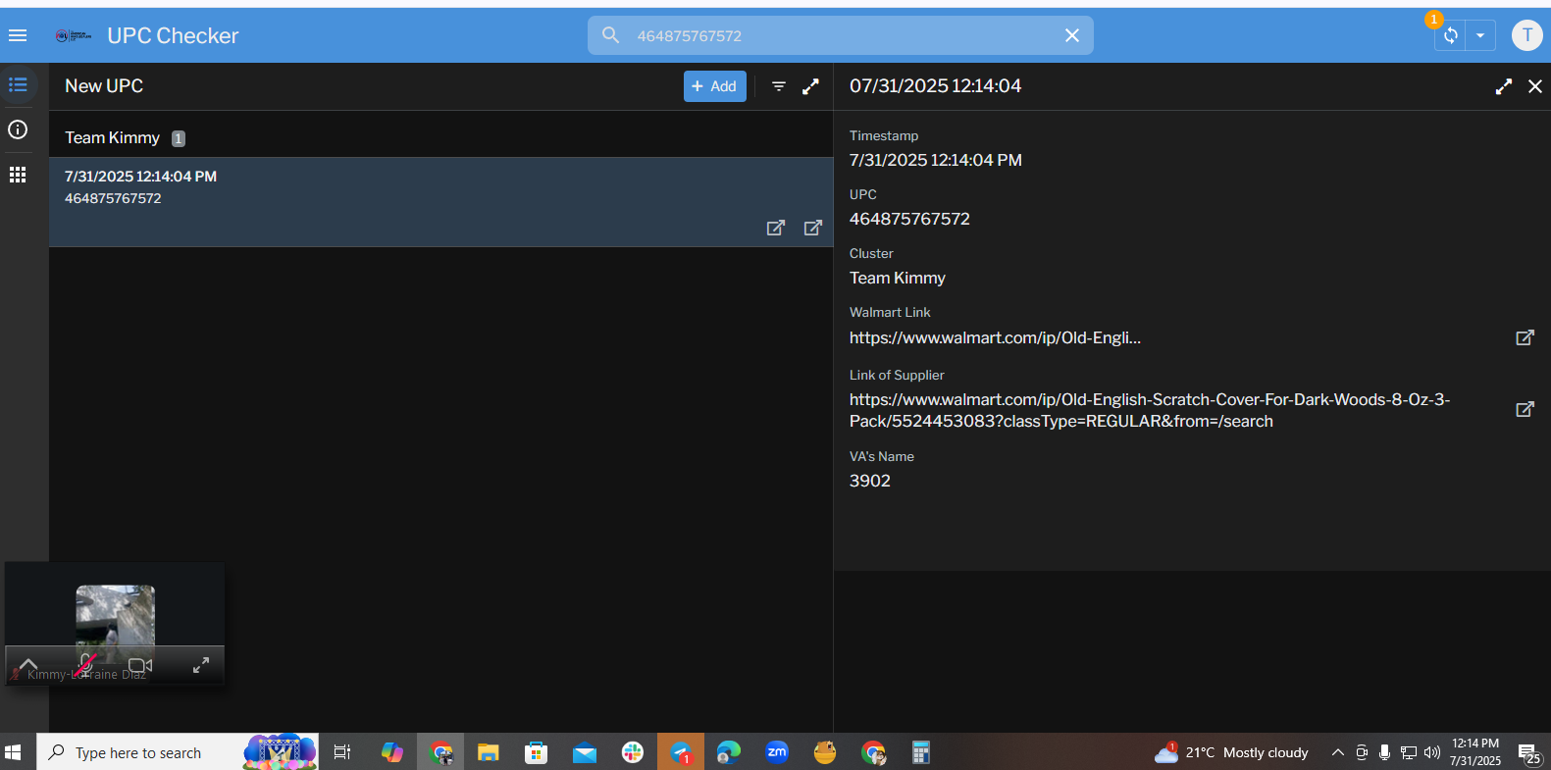Open the Mail app on taskbar
The height and width of the screenshot is (770, 1551).
[585, 752]
